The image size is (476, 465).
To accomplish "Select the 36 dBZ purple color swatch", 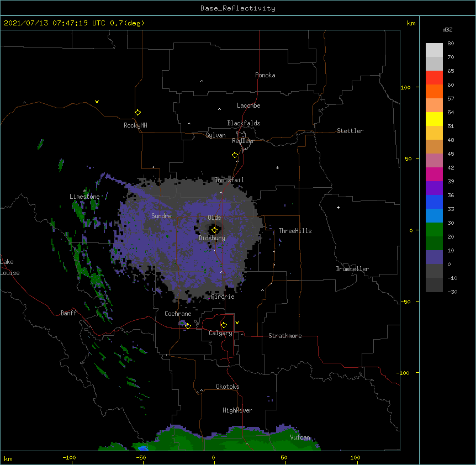I will 434,188.
